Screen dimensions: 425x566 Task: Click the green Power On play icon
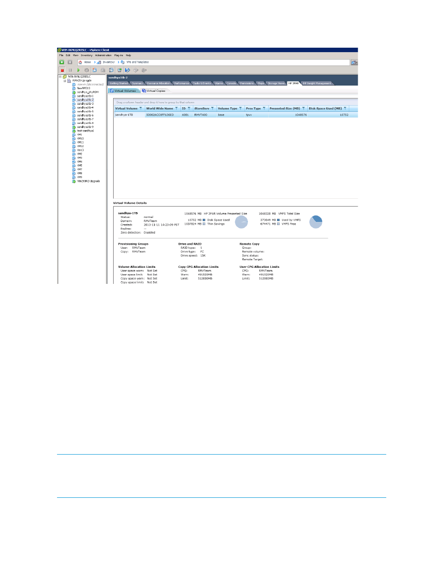pyautogui.click(x=78, y=70)
